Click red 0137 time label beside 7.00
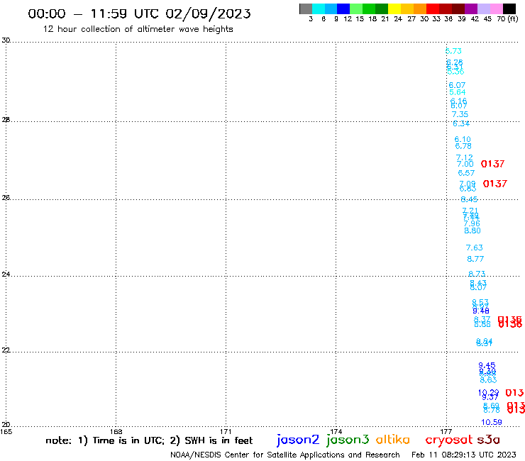Image resolution: width=525 pixels, height=461 pixels. (492, 164)
